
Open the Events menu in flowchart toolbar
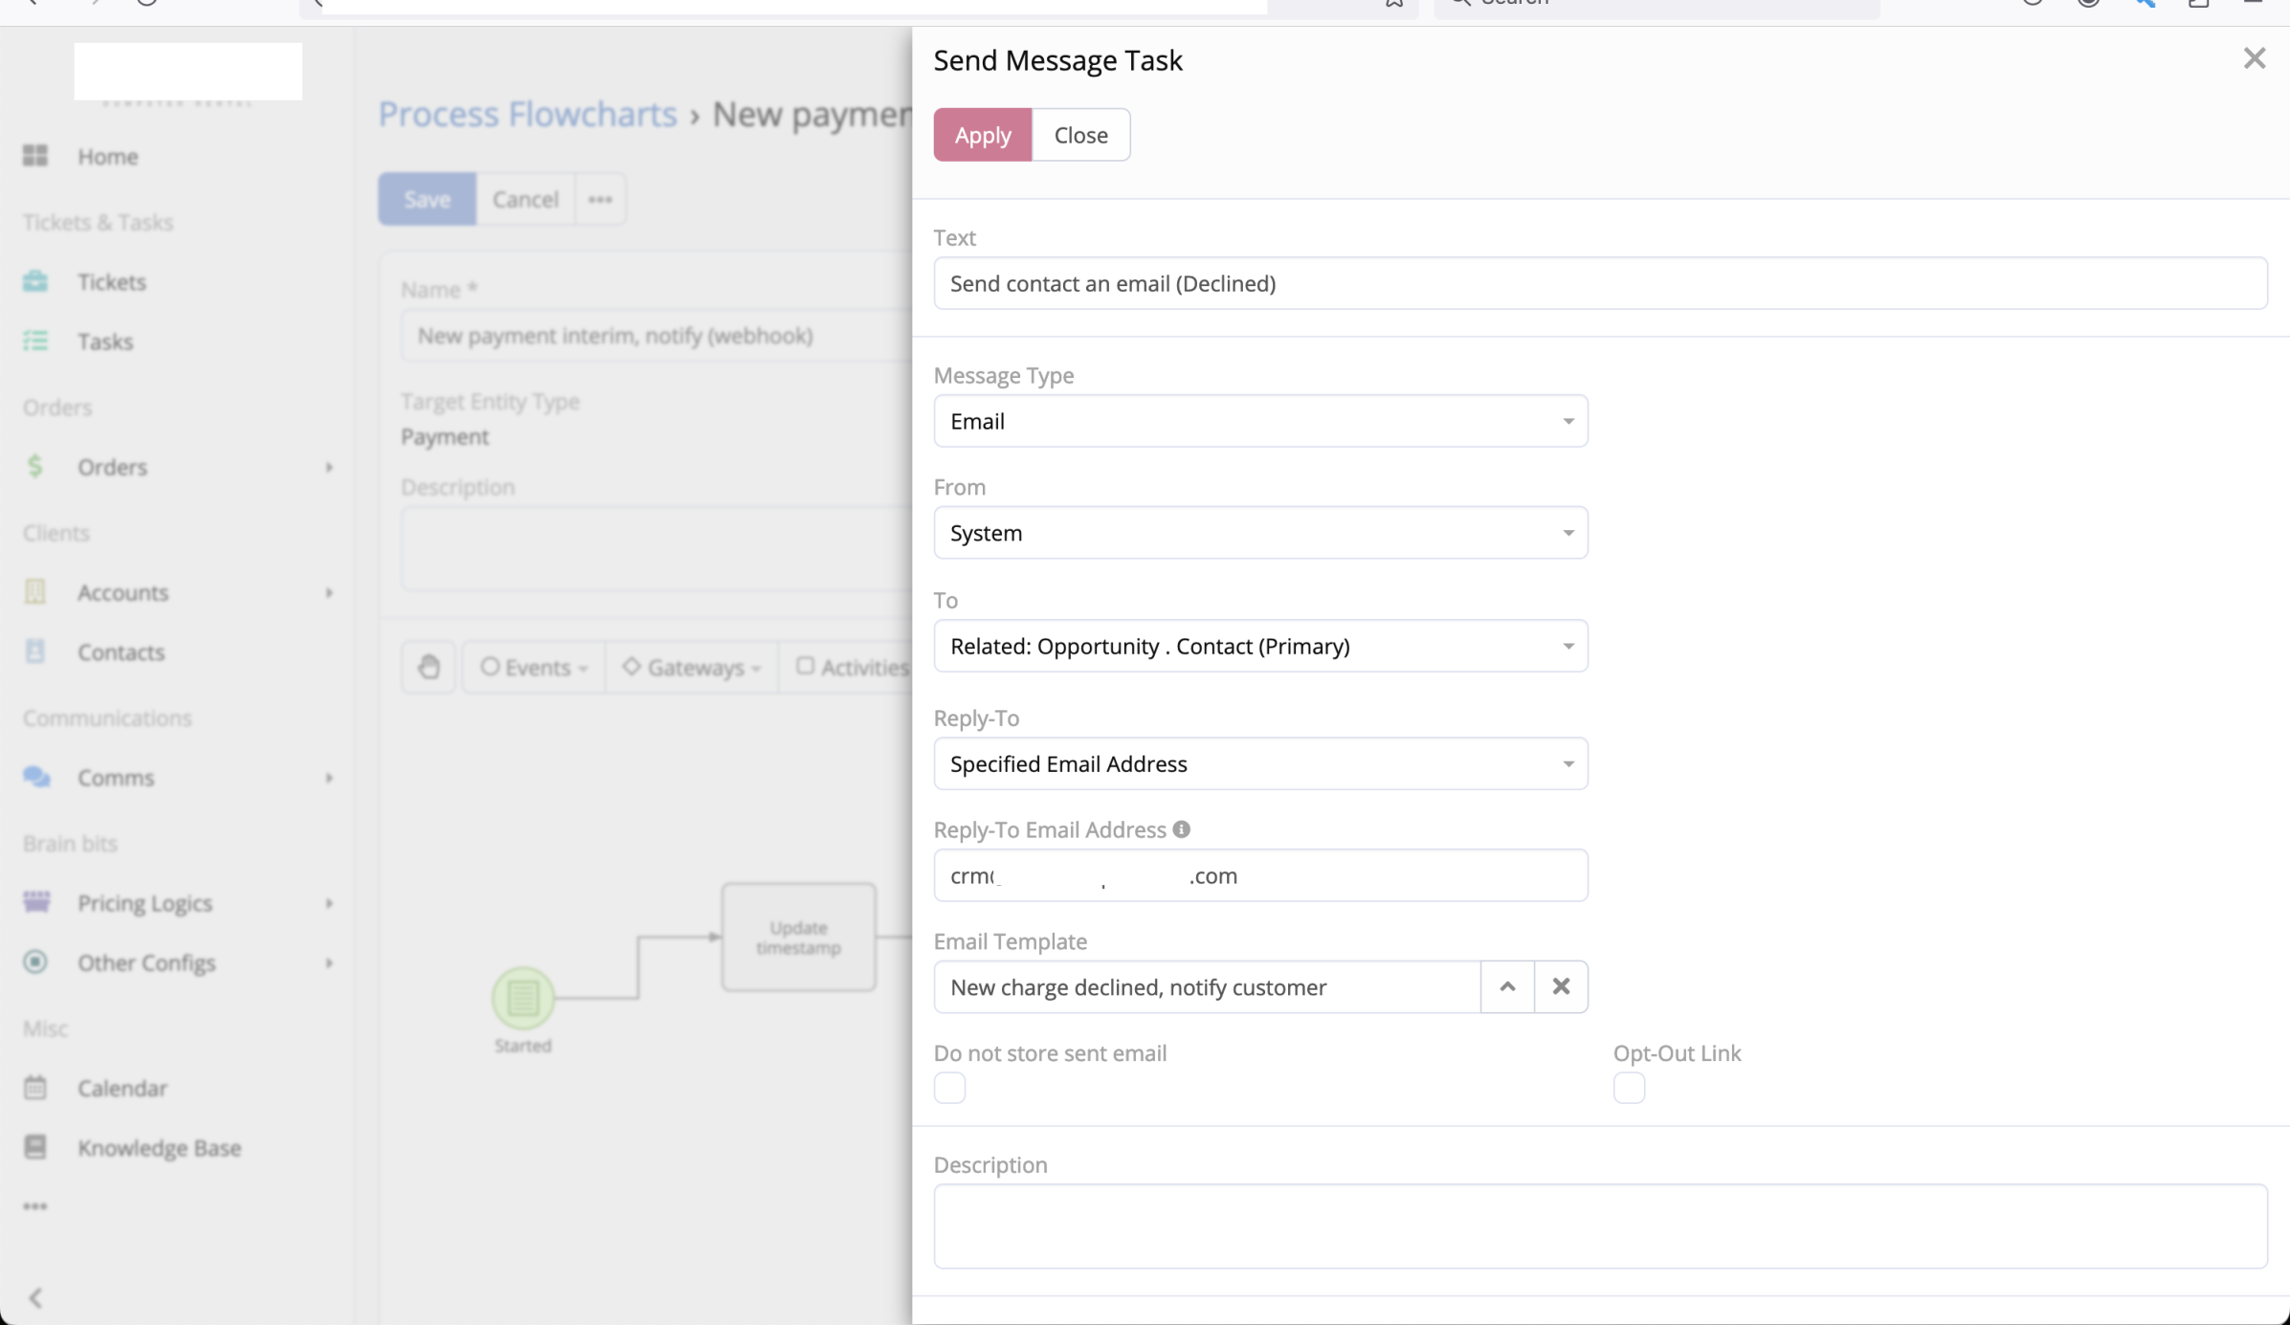pyautogui.click(x=534, y=667)
